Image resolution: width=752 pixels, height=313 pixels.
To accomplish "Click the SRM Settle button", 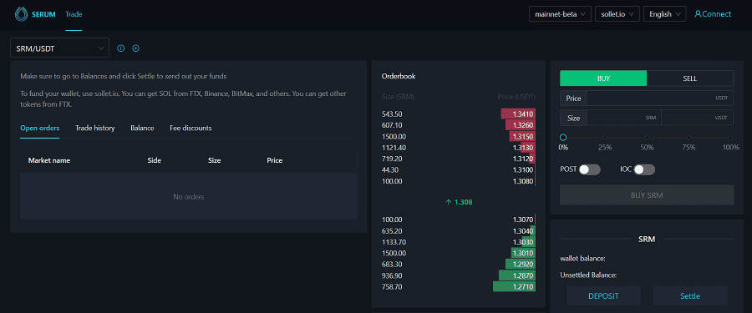I will pyautogui.click(x=690, y=295).
